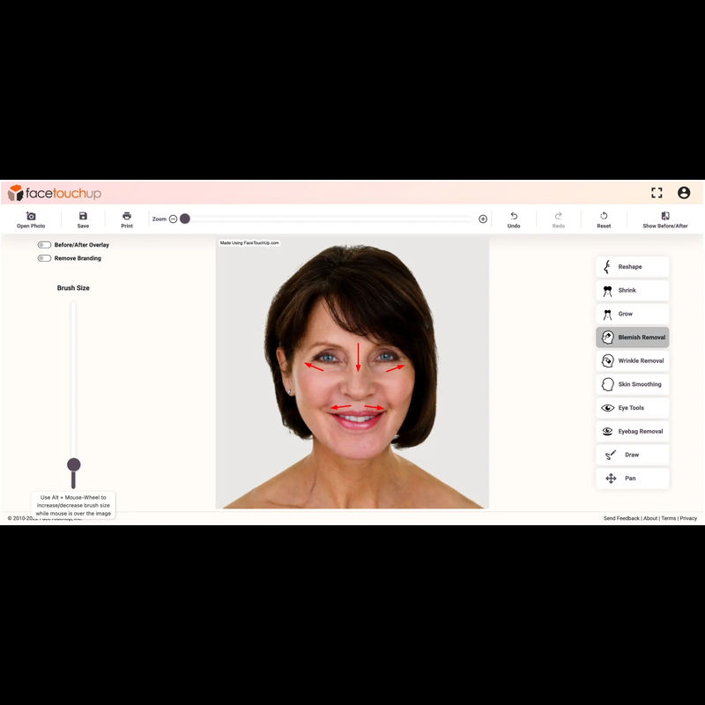
Task: Visit the Privacy link in footer
Action: [688, 518]
